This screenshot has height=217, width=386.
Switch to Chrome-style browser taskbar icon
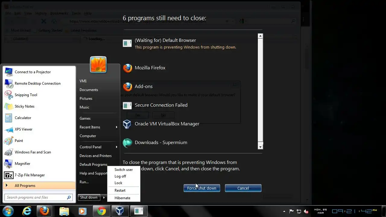click(101, 211)
